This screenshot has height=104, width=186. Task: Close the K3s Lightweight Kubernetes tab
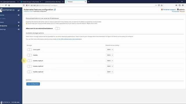[18, 2]
